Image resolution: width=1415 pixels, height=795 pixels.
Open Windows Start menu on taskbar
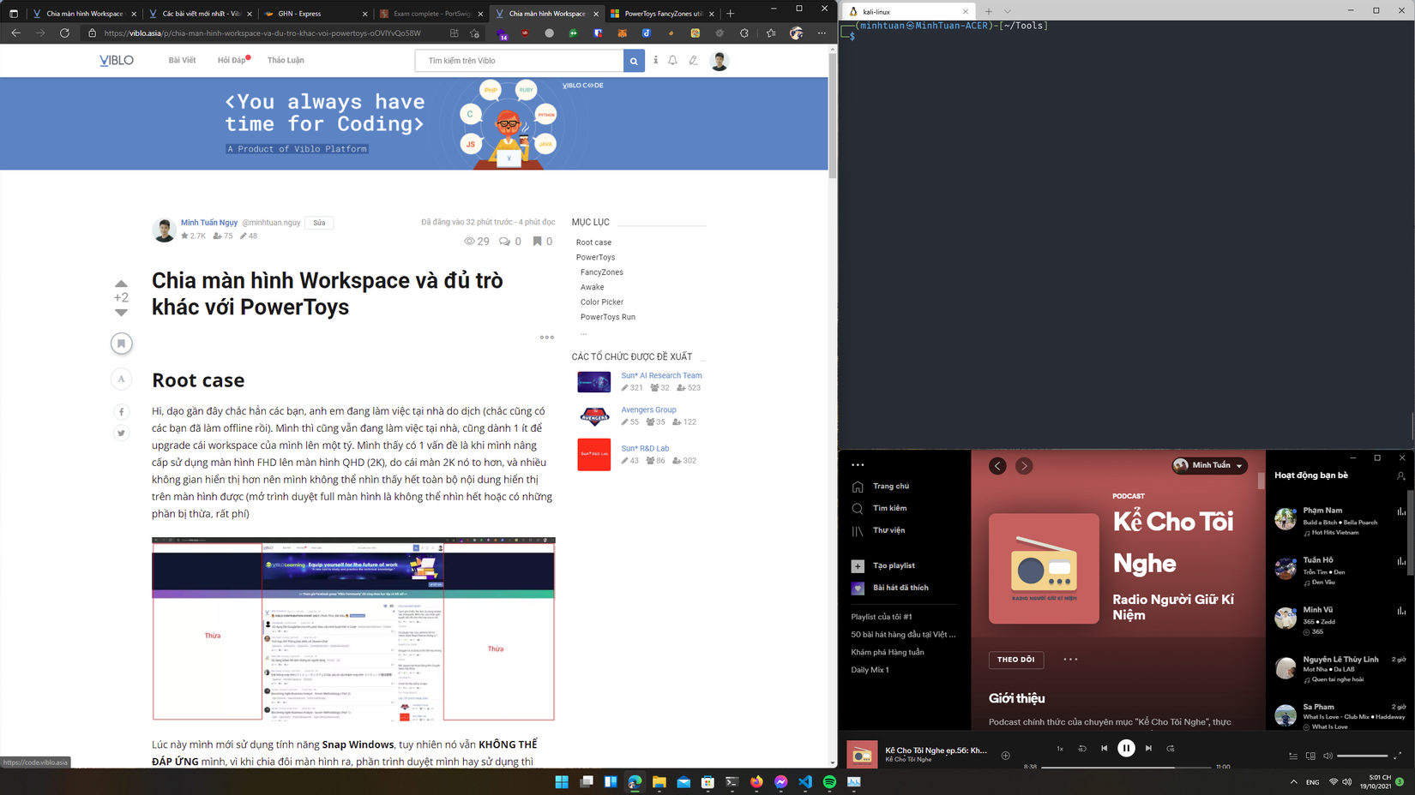pyautogui.click(x=562, y=782)
